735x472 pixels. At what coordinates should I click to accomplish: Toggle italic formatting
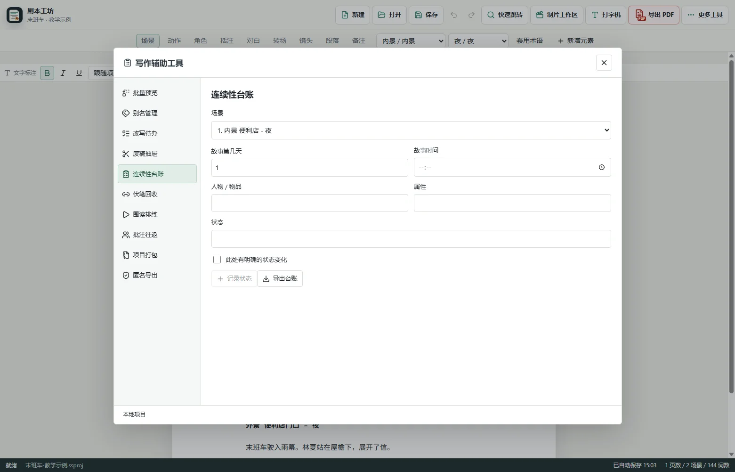tap(63, 73)
